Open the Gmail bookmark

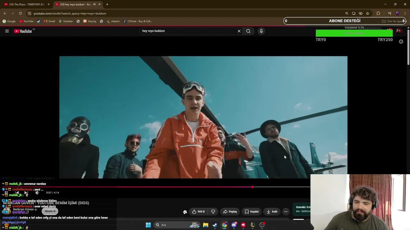coord(49,21)
